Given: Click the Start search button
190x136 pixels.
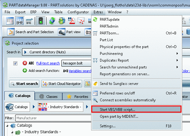Looking at the screenshot, I should tap(24, 84).
